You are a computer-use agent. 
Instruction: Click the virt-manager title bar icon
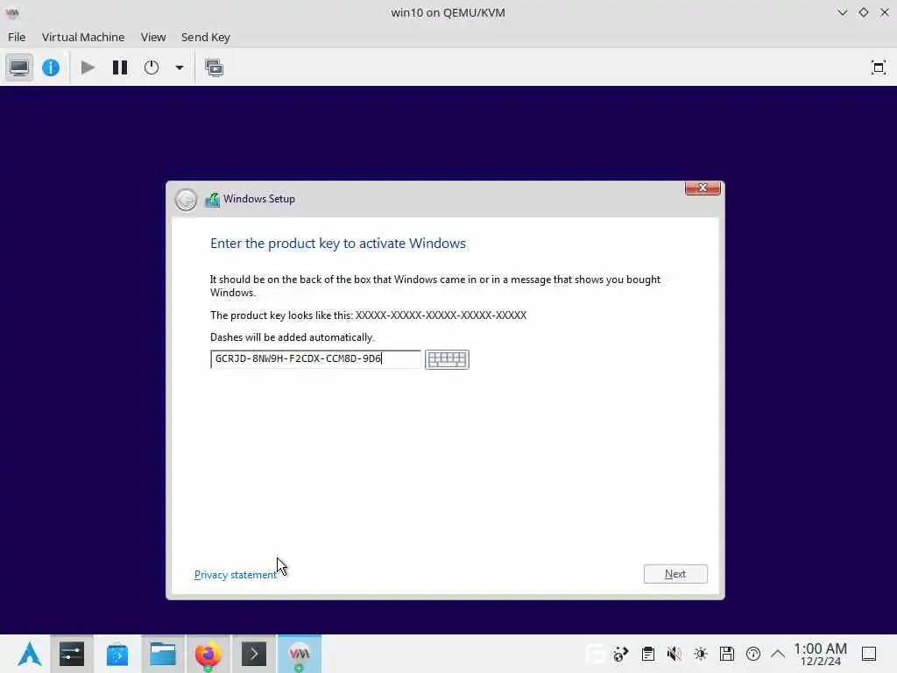click(x=12, y=12)
